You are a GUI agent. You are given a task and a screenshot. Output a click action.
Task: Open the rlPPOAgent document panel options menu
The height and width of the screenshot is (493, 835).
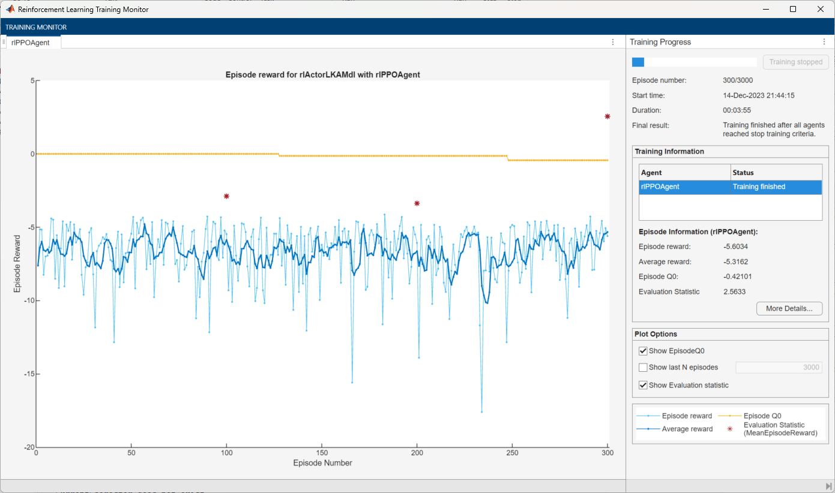click(x=613, y=42)
